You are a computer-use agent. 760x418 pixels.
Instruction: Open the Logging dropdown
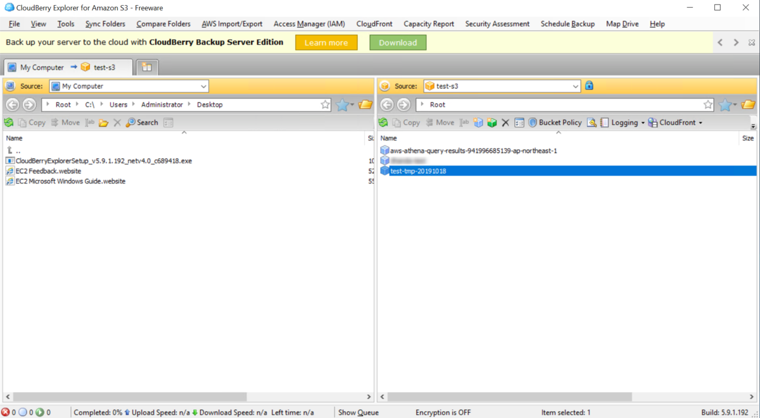point(623,123)
